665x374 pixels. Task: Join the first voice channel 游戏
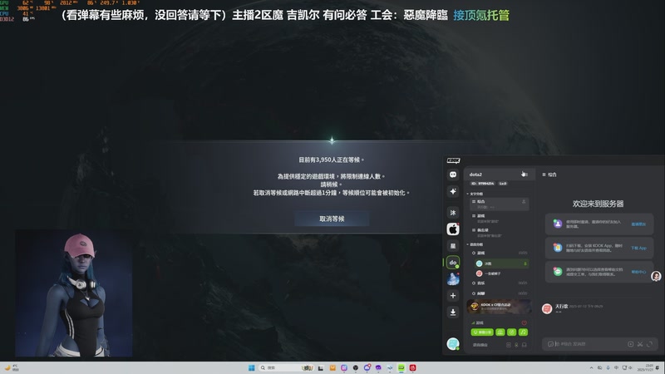pos(500,253)
